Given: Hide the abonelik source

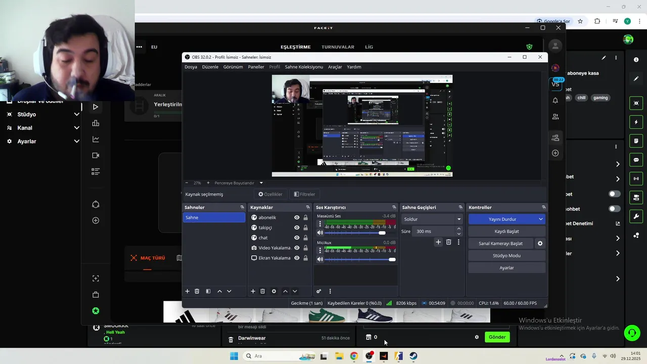Looking at the screenshot, I should click(x=297, y=217).
